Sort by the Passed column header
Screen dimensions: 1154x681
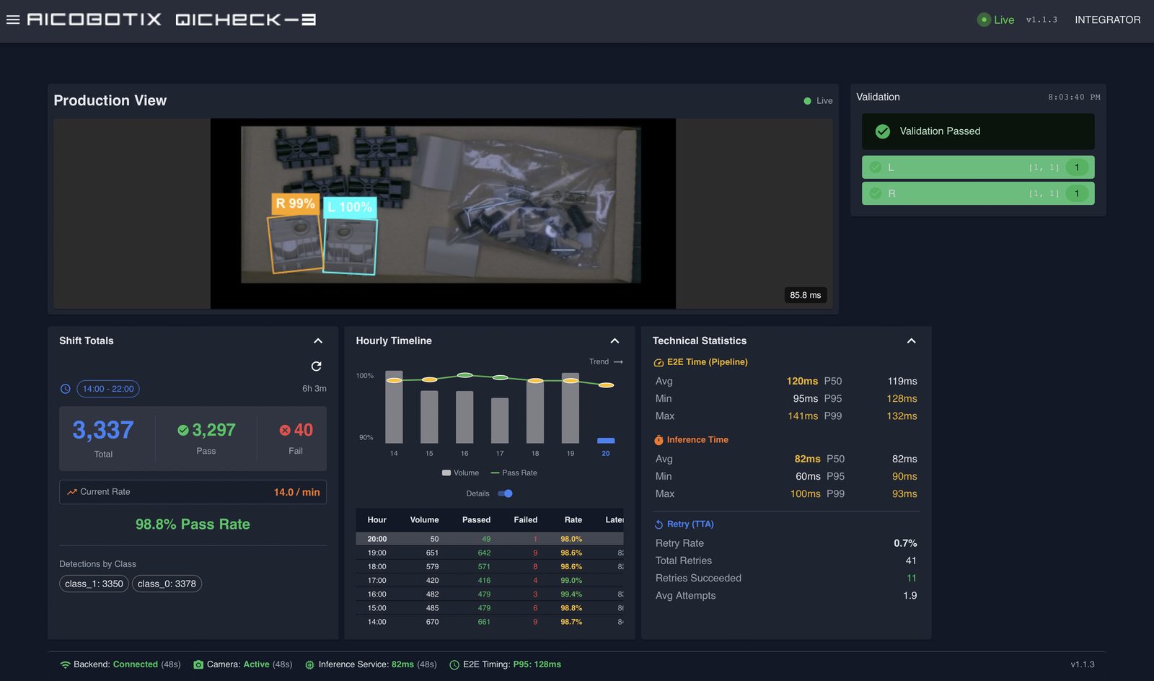click(476, 519)
